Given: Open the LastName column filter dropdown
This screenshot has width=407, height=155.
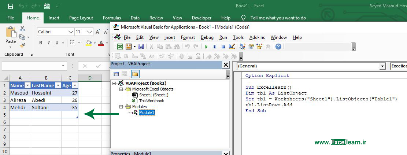Looking at the screenshot, I should [x=58, y=86].
